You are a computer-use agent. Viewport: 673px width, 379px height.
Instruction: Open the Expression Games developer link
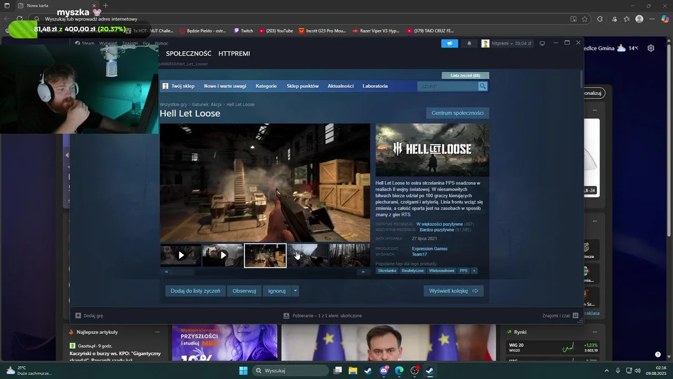point(430,249)
